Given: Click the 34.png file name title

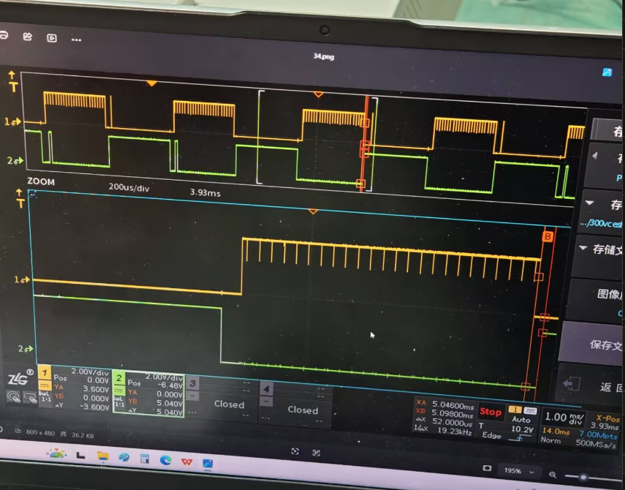Looking at the screenshot, I should click(x=324, y=56).
